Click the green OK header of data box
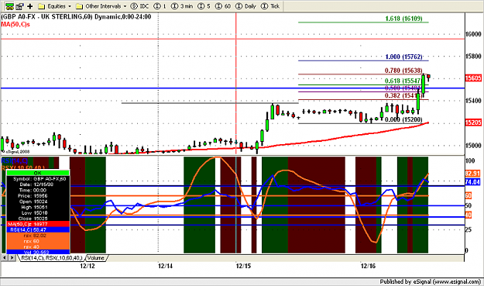This screenshot has height=286, width=484. [38, 173]
